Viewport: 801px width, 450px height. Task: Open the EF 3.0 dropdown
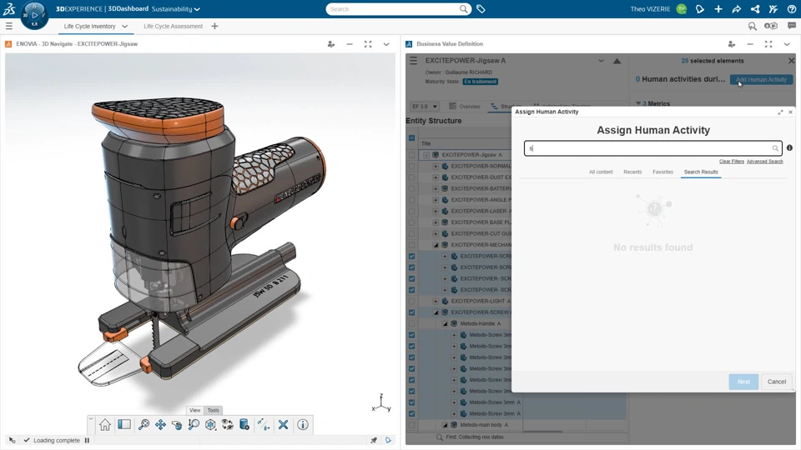pyautogui.click(x=425, y=107)
